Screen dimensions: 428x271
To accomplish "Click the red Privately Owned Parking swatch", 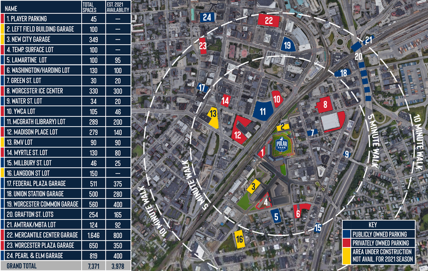I will click(x=346, y=243).
